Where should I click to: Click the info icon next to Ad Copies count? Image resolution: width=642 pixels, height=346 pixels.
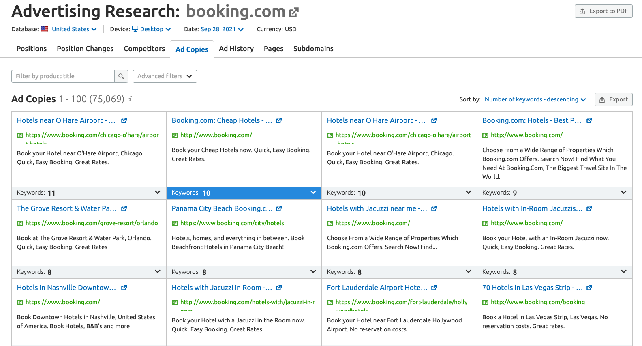(x=131, y=99)
